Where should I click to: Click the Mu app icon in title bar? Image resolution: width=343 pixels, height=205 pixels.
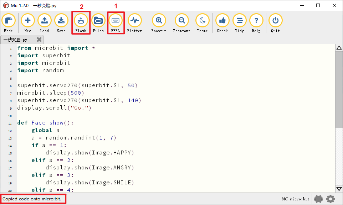pyautogui.click(x=6, y=5)
